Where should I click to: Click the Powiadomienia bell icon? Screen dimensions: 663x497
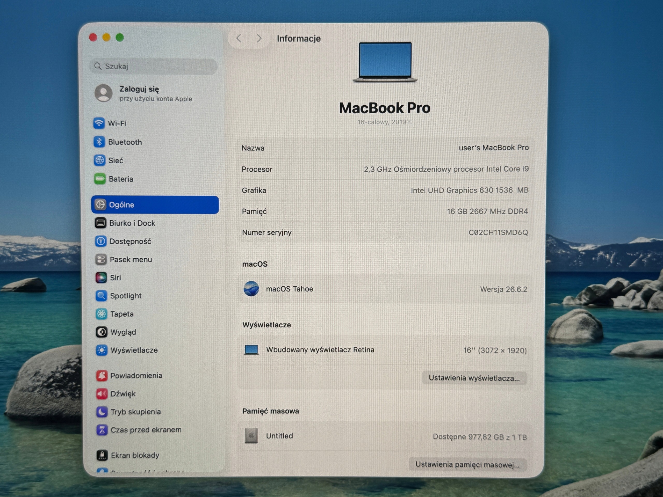(102, 375)
